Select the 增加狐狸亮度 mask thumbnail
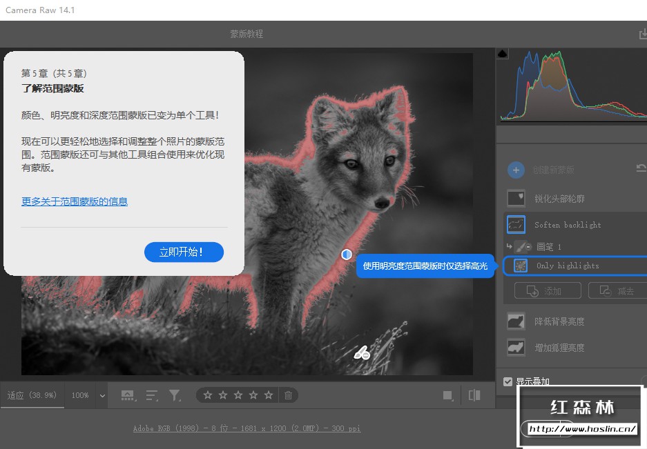This screenshot has height=449, width=647. (x=516, y=348)
